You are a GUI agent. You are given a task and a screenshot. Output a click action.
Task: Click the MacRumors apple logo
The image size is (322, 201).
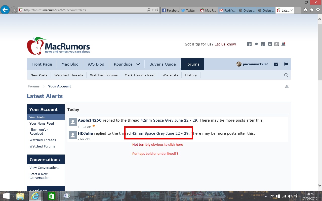pos(58,46)
